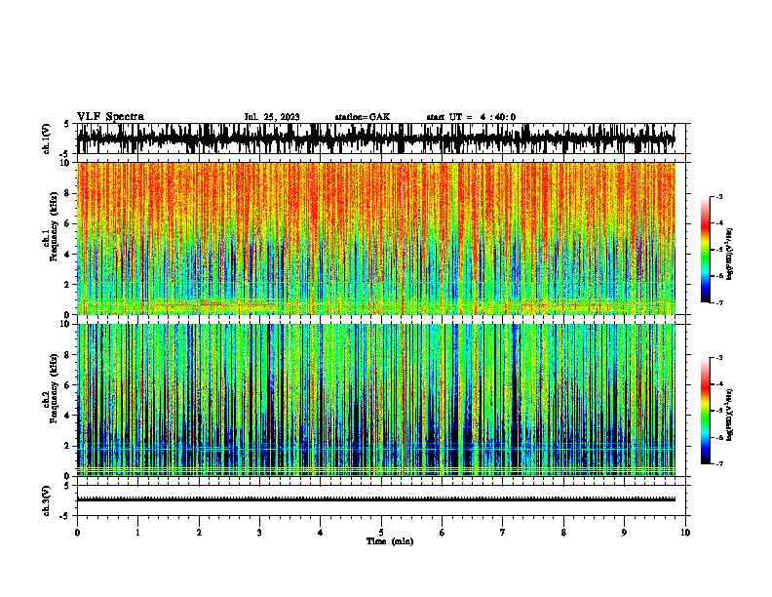
Task: Click the 'ch.2 Frequency (kHz)' axis label
Action: click(50, 387)
